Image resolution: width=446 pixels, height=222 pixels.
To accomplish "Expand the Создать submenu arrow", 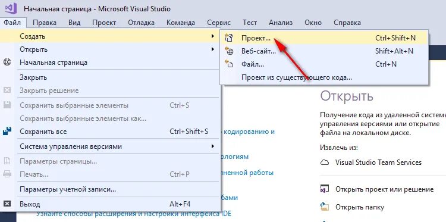I will click(x=212, y=36).
